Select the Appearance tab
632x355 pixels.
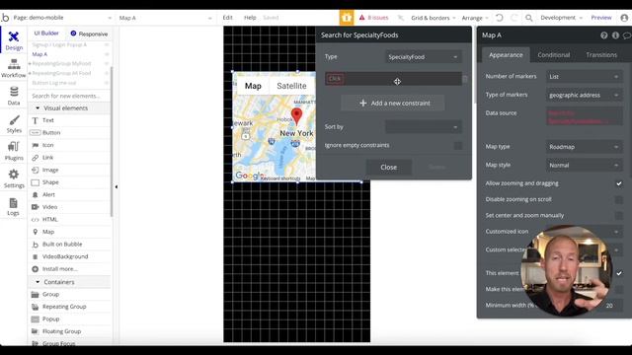tap(506, 55)
